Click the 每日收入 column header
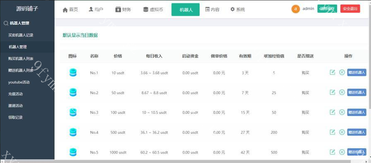Viewport: 371px width, 163px height. tap(154, 56)
